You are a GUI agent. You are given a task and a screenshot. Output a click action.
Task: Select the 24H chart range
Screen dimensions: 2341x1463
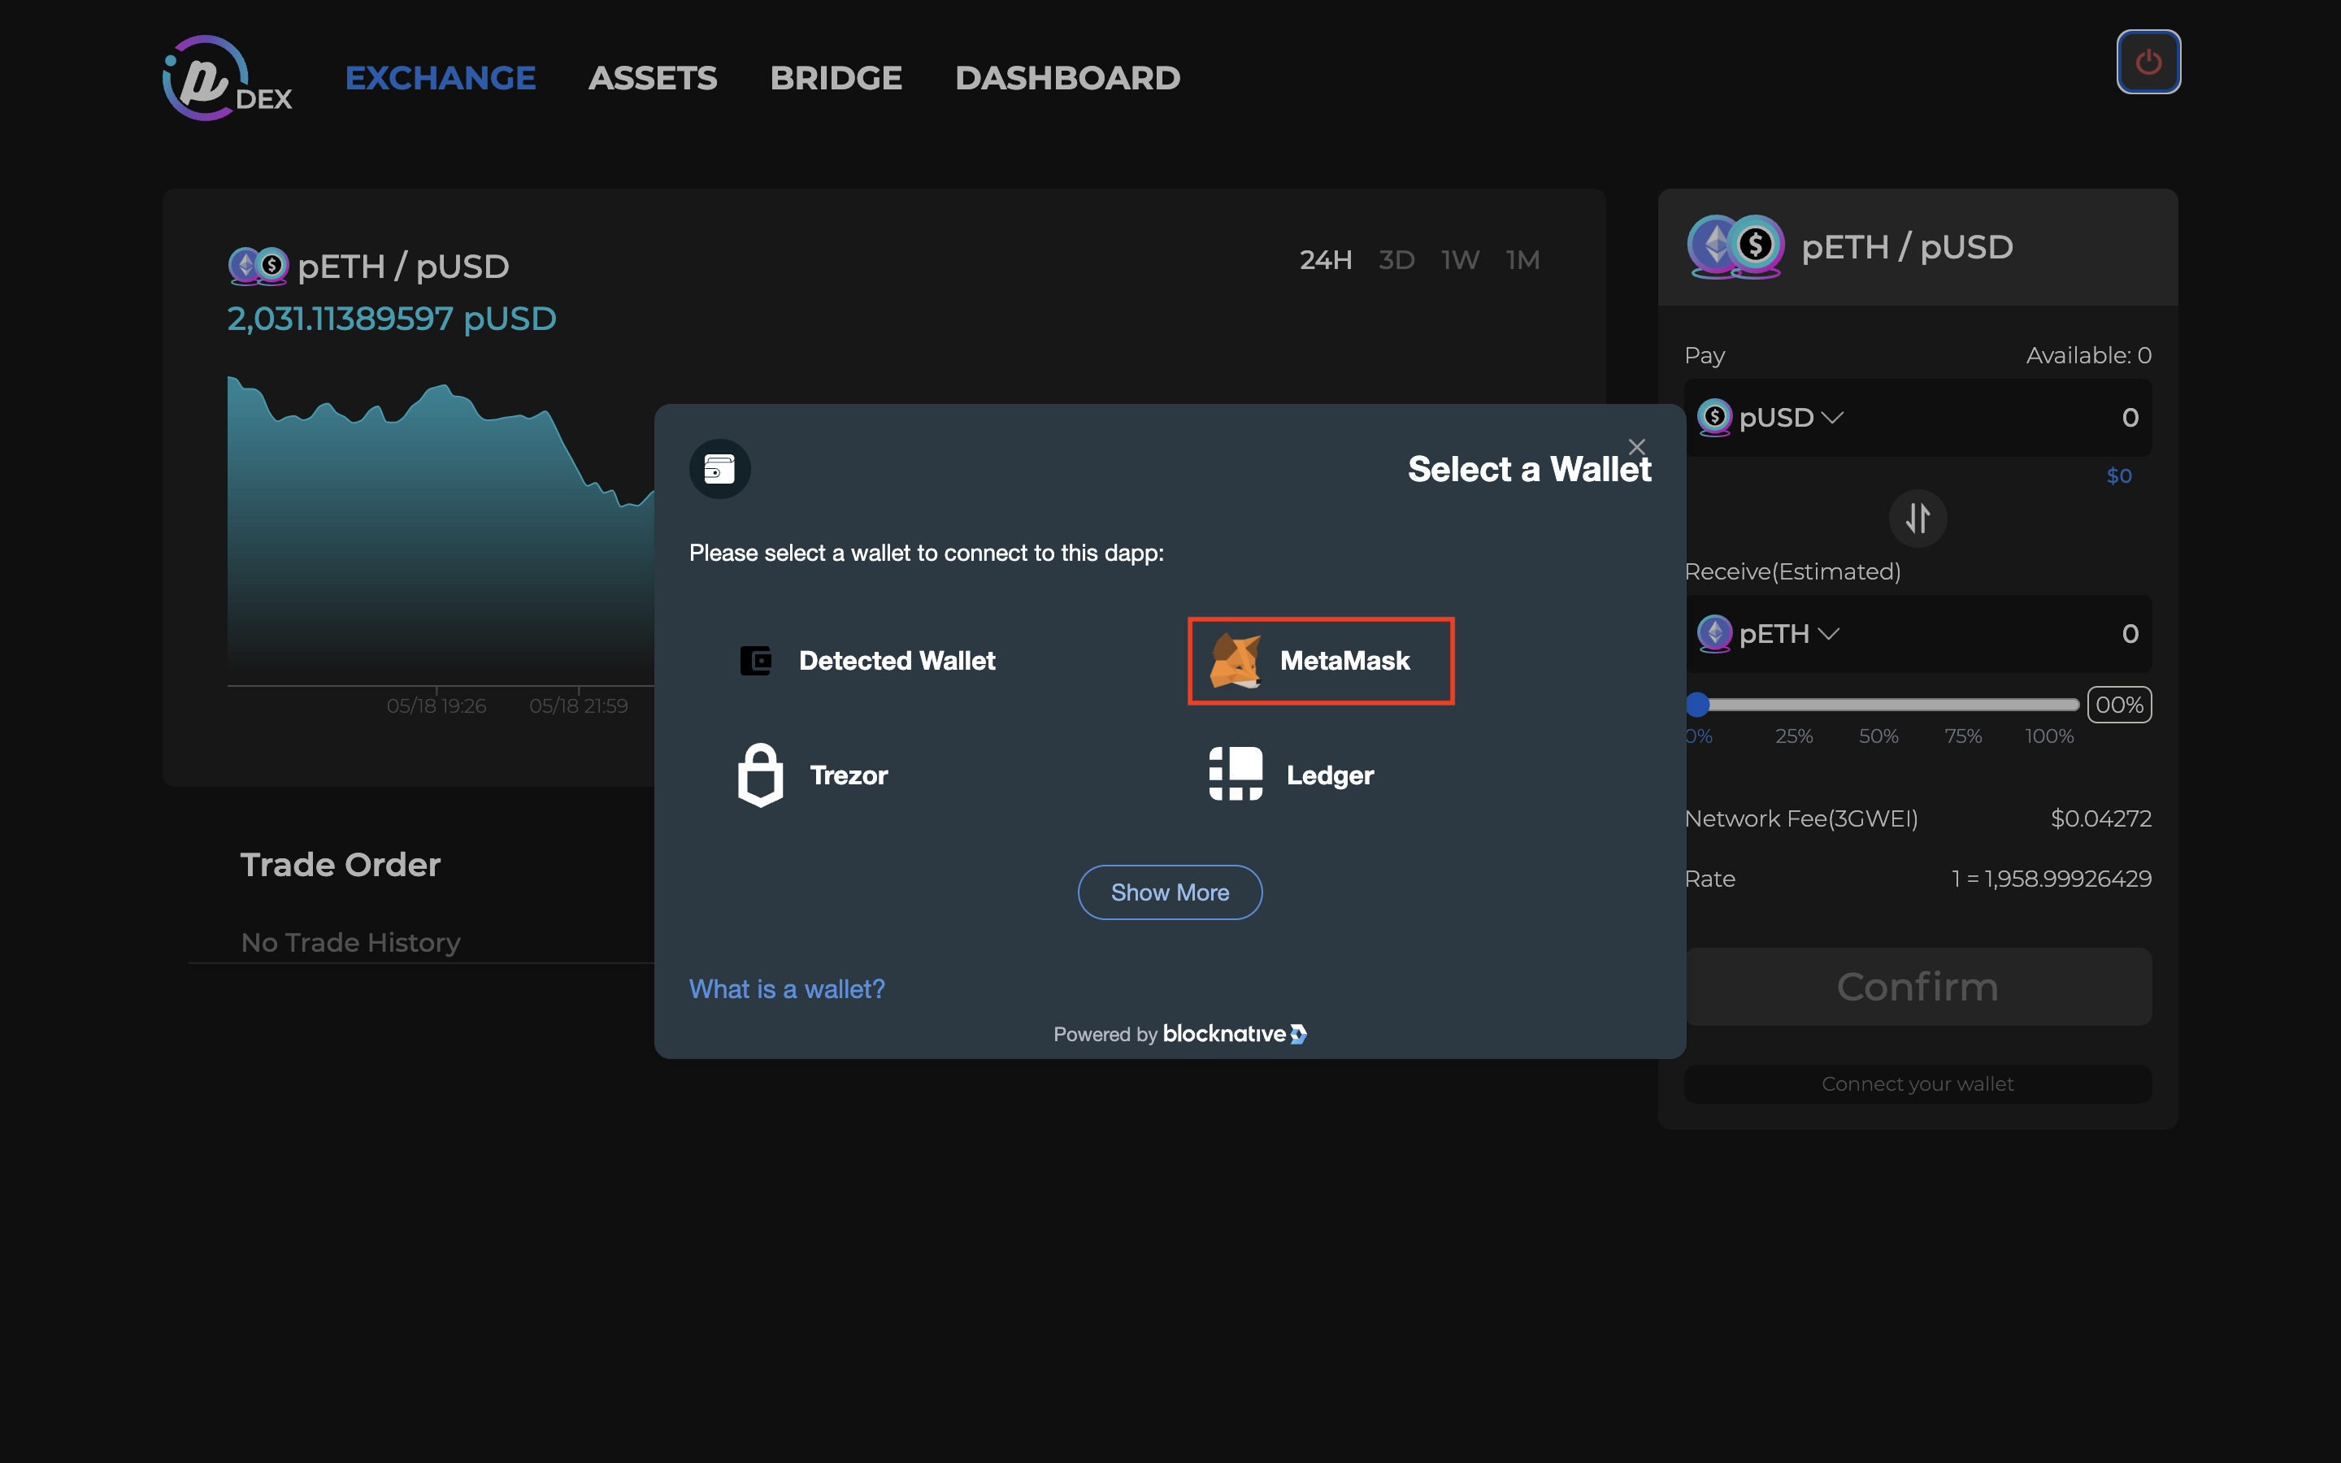click(x=1325, y=260)
